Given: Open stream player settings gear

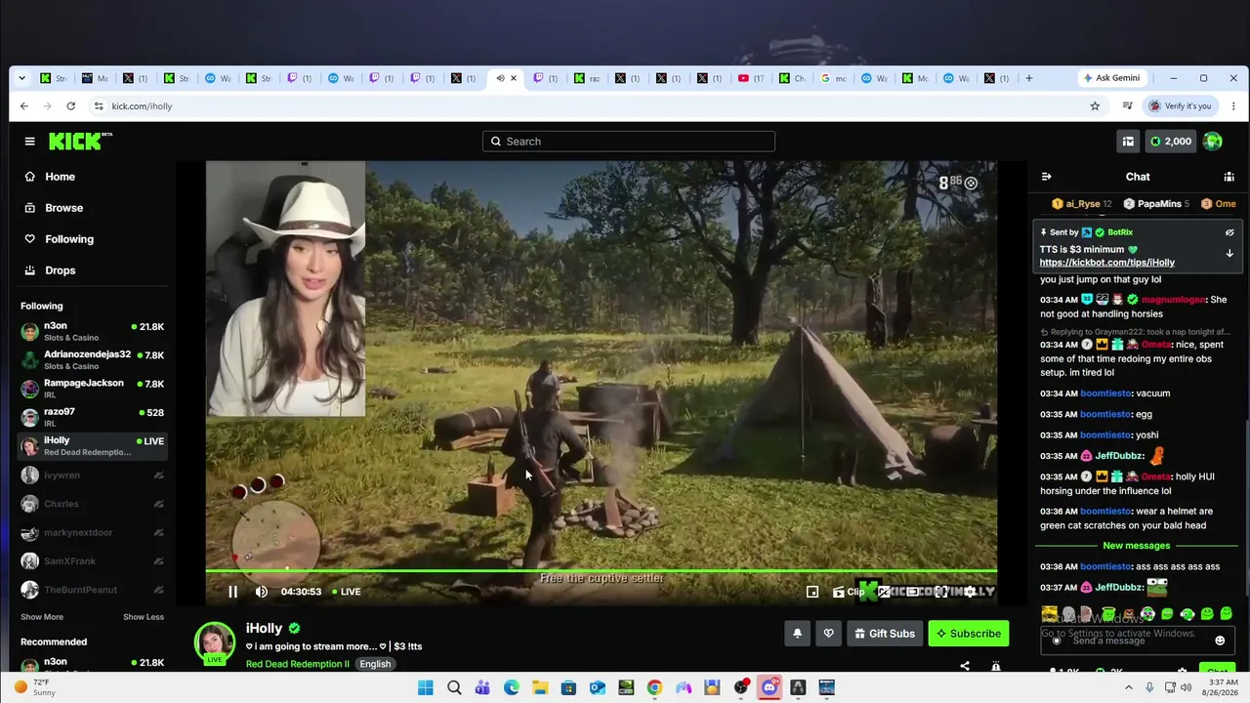Looking at the screenshot, I should click(x=970, y=592).
